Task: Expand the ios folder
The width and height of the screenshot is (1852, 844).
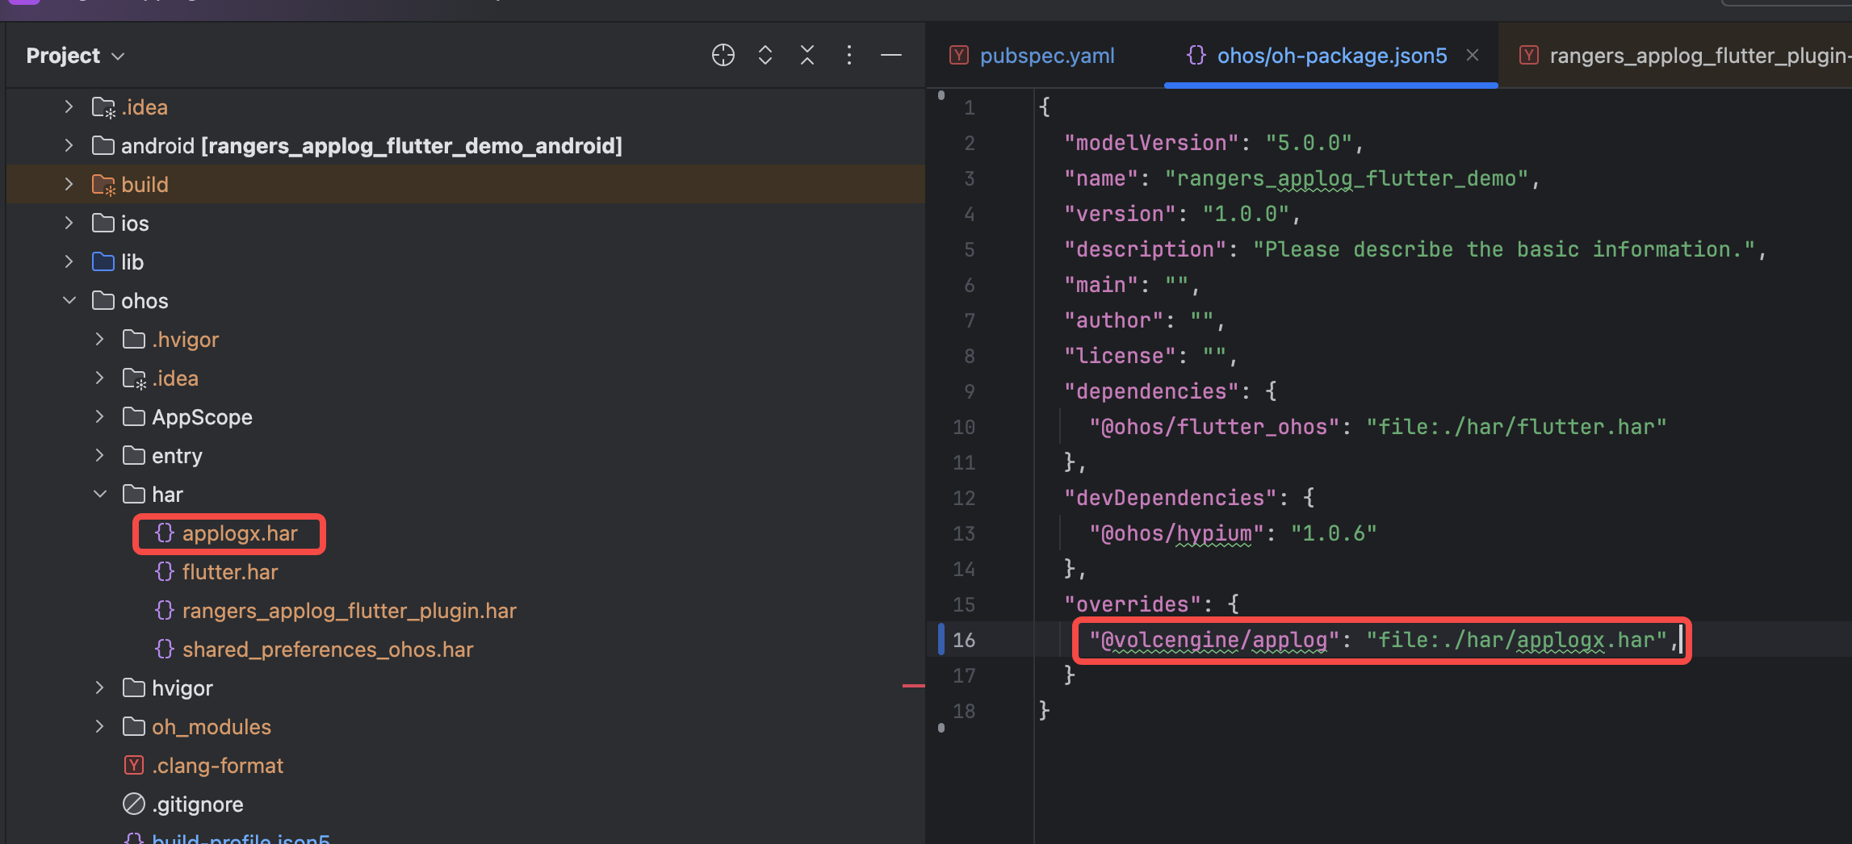Action: point(69,223)
